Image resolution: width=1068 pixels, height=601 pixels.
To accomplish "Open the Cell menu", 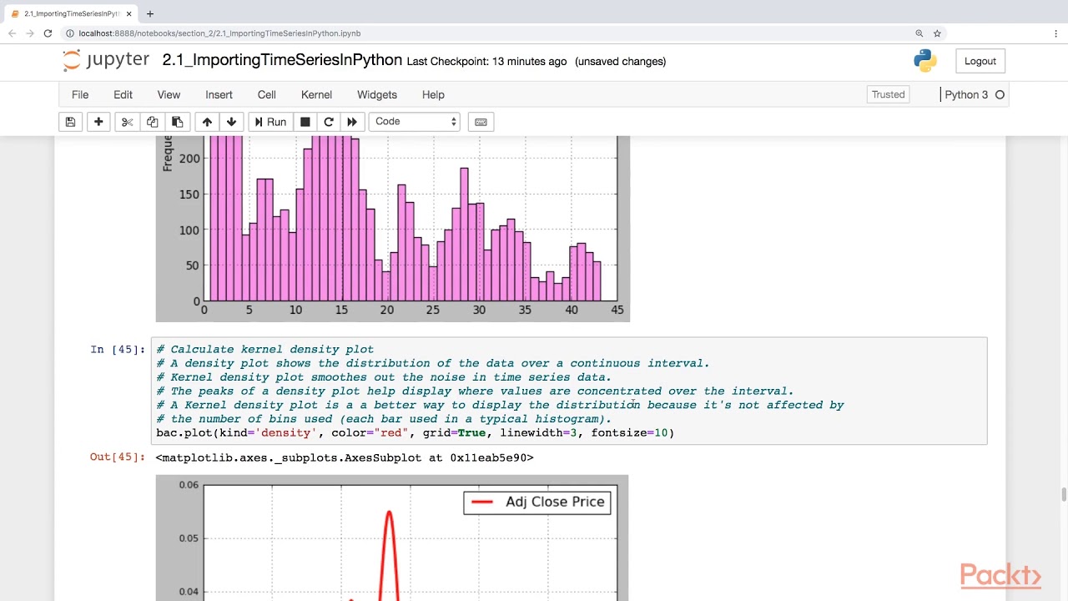I will point(267,94).
